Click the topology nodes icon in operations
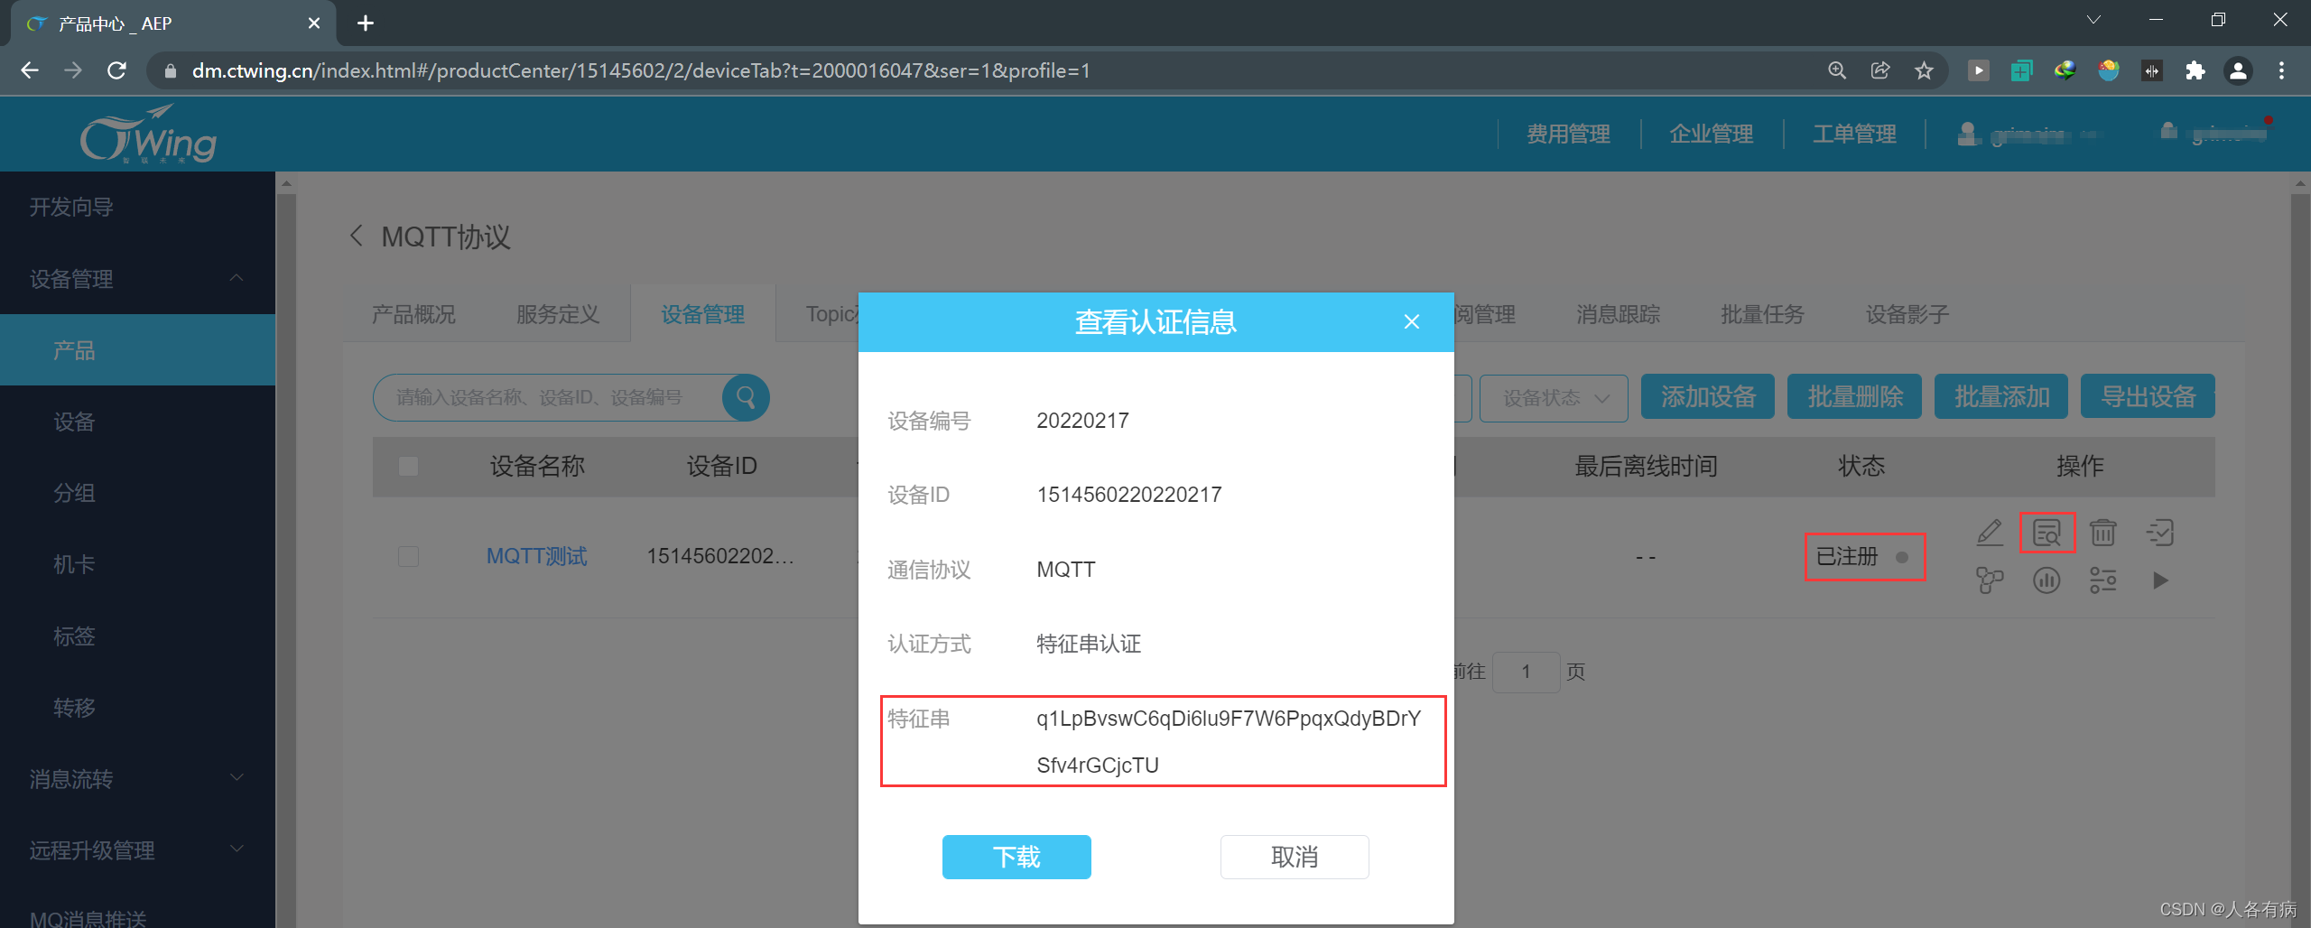This screenshot has width=2311, height=928. (1990, 580)
